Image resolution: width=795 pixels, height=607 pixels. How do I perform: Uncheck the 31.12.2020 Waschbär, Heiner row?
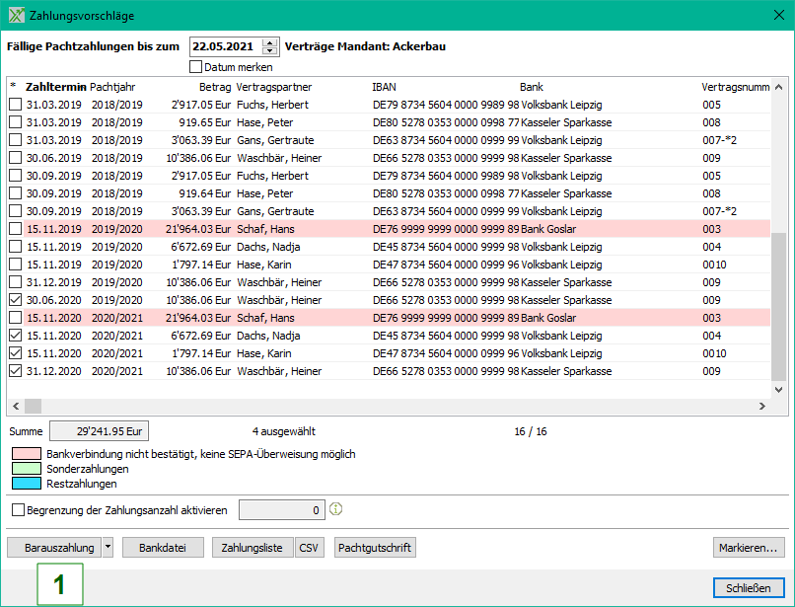[15, 371]
